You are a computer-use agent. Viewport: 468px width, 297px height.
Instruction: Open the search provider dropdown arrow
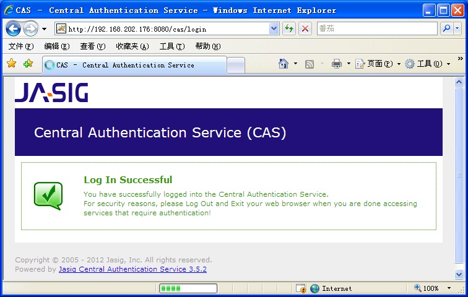pyautogui.click(x=457, y=28)
